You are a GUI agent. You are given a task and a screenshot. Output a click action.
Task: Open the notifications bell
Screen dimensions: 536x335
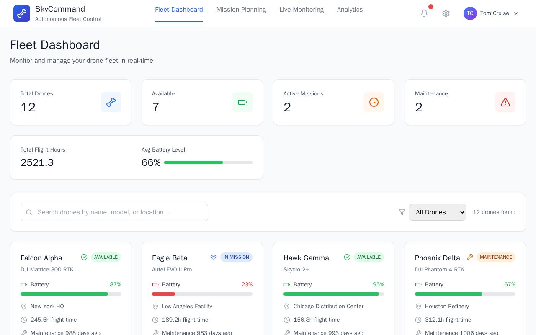(424, 13)
